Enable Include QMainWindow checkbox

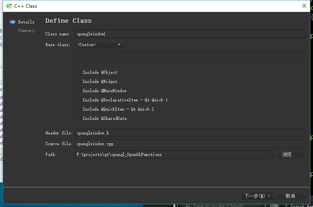click(x=78, y=91)
